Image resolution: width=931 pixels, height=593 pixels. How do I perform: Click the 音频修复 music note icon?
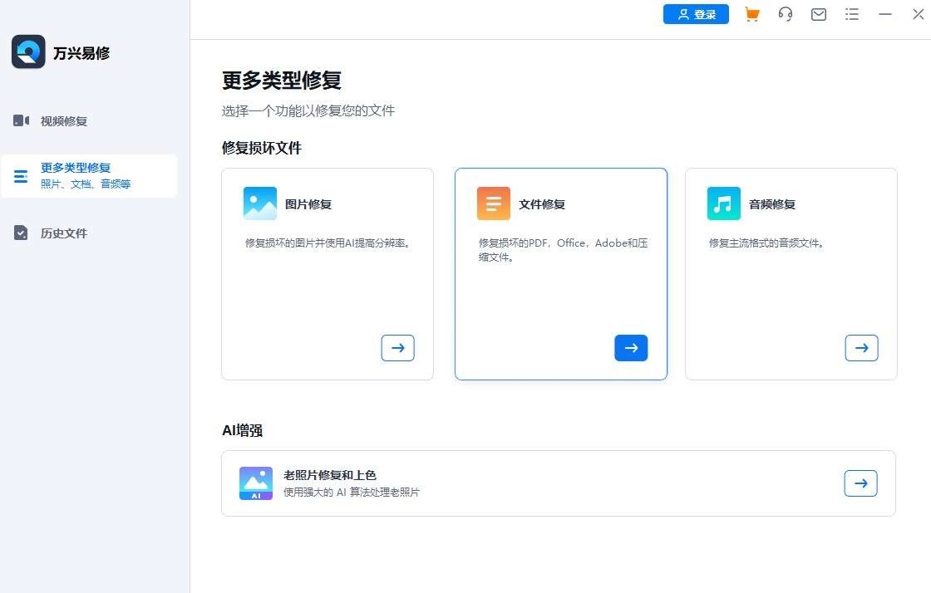[x=724, y=203]
